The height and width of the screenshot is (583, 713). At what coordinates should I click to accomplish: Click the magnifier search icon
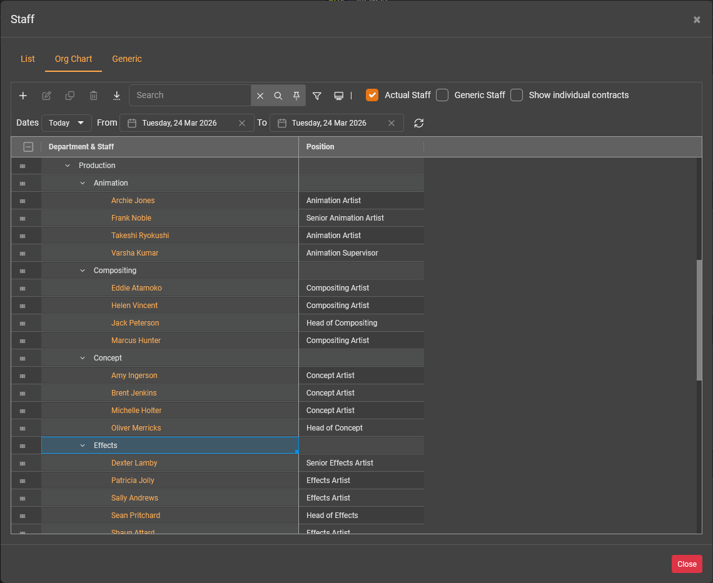click(x=278, y=96)
